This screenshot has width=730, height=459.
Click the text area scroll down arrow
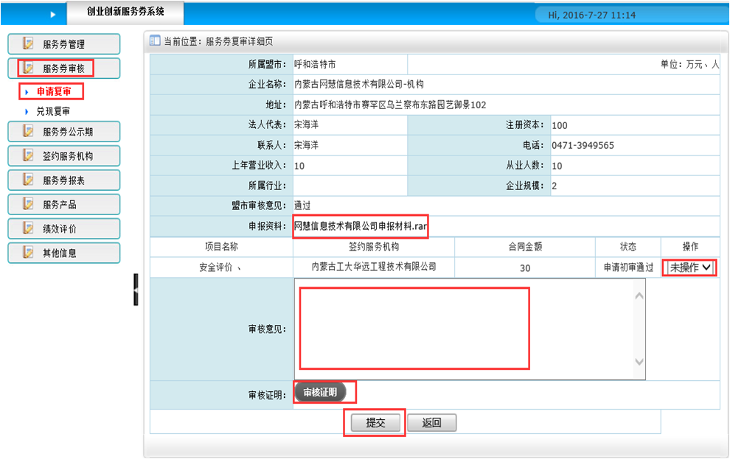[639, 362]
